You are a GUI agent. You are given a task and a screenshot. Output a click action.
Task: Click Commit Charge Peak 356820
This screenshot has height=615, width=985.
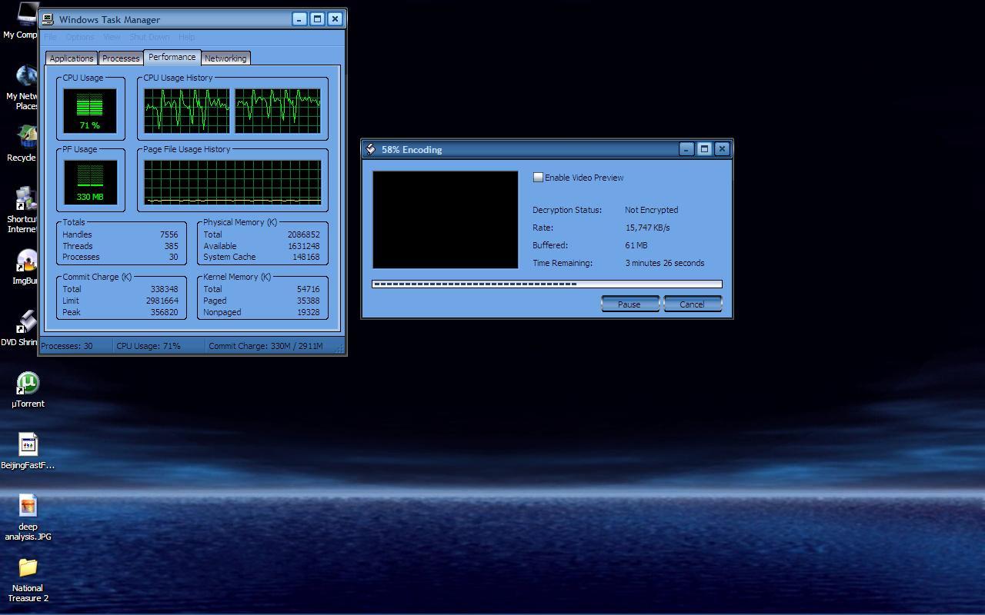(164, 312)
